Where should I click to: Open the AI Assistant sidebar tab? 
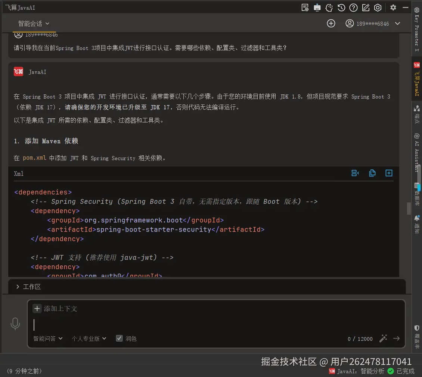point(417,152)
